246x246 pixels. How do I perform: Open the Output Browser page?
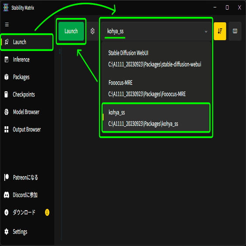coord(27,129)
